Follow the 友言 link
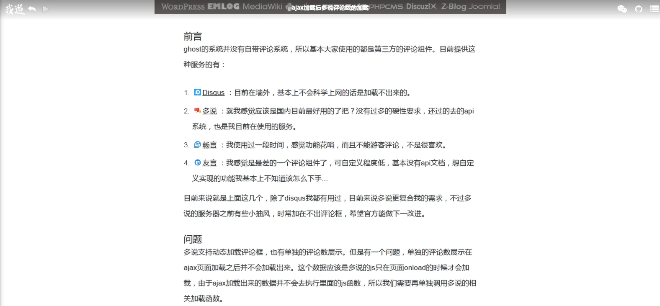 coord(209,163)
